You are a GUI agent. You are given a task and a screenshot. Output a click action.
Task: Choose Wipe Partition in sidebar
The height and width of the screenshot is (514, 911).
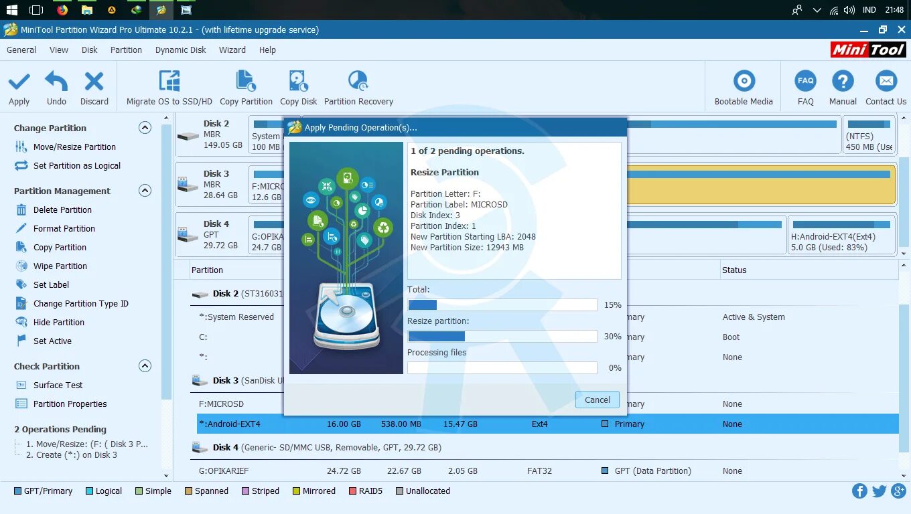[x=60, y=266]
